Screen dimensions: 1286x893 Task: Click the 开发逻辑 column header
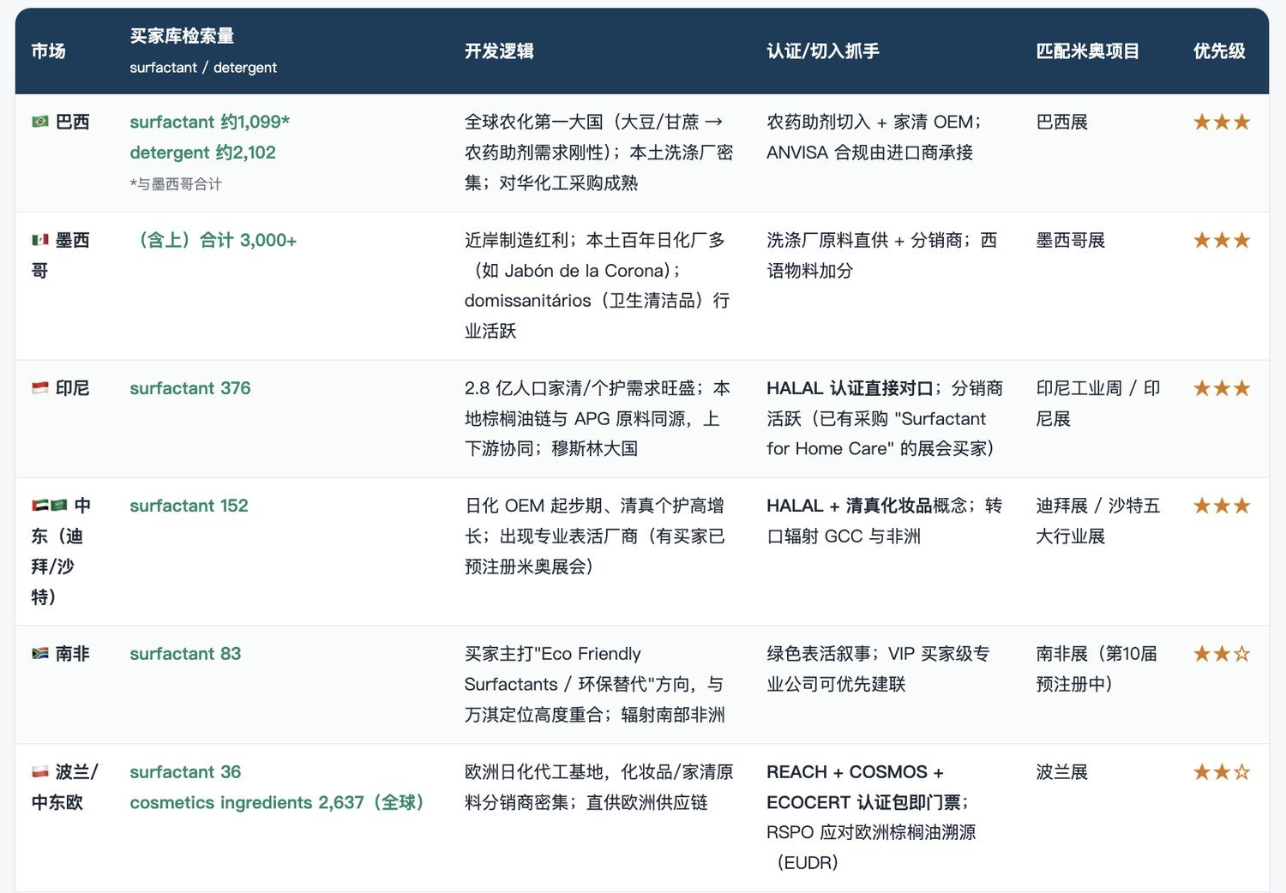pos(499,51)
